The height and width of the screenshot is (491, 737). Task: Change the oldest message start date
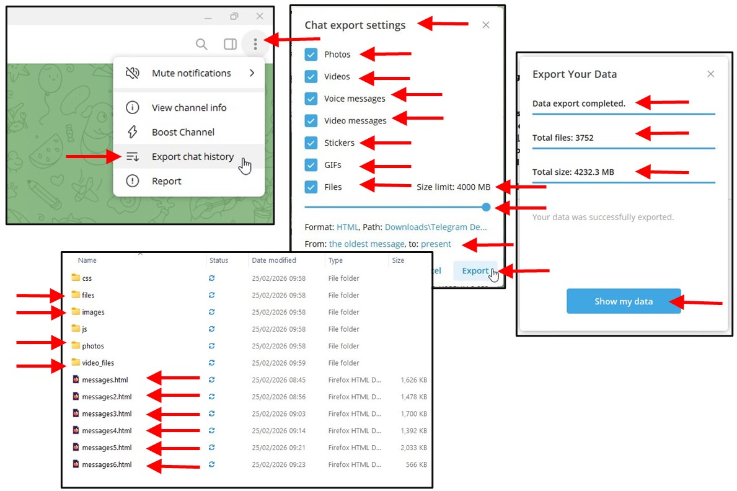click(366, 244)
